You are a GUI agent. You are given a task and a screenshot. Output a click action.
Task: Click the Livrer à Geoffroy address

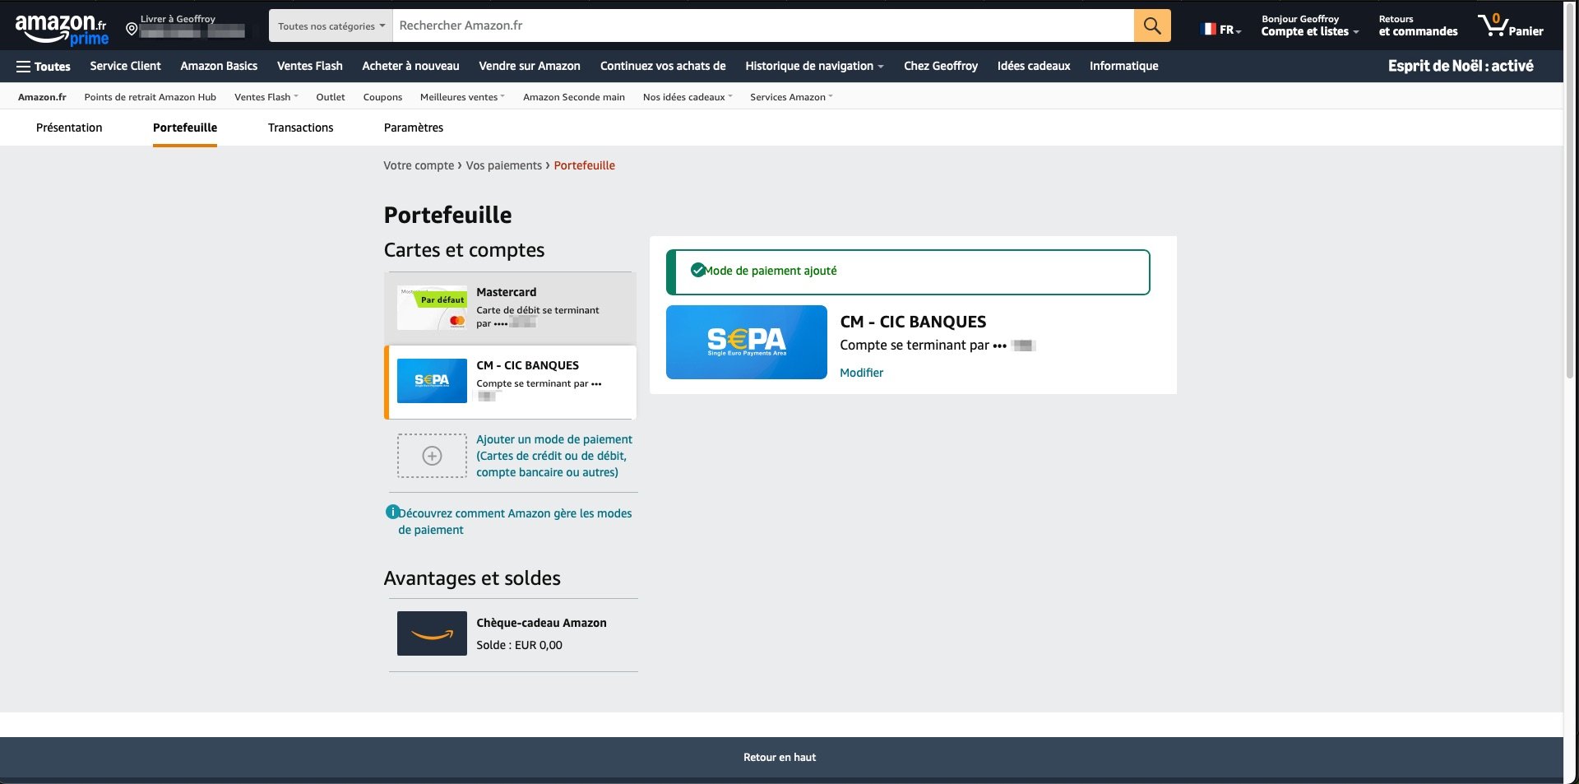(x=192, y=26)
